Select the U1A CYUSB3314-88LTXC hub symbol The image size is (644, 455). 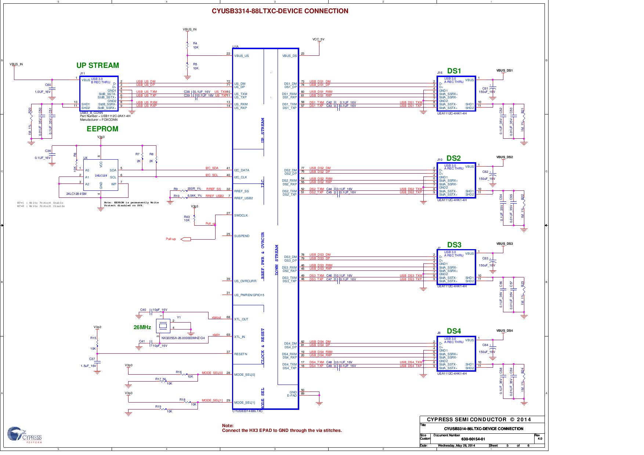point(266,227)
